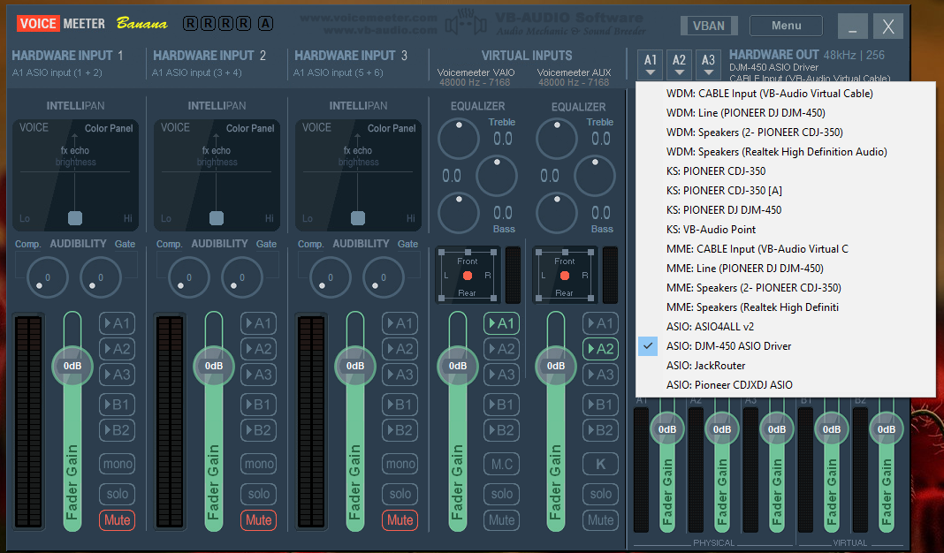The height and width of the screenshot is (553, 944).
Task: Disable active A1 routing on the Voicemeeter VAIO strip
Action: pos(501,323)
